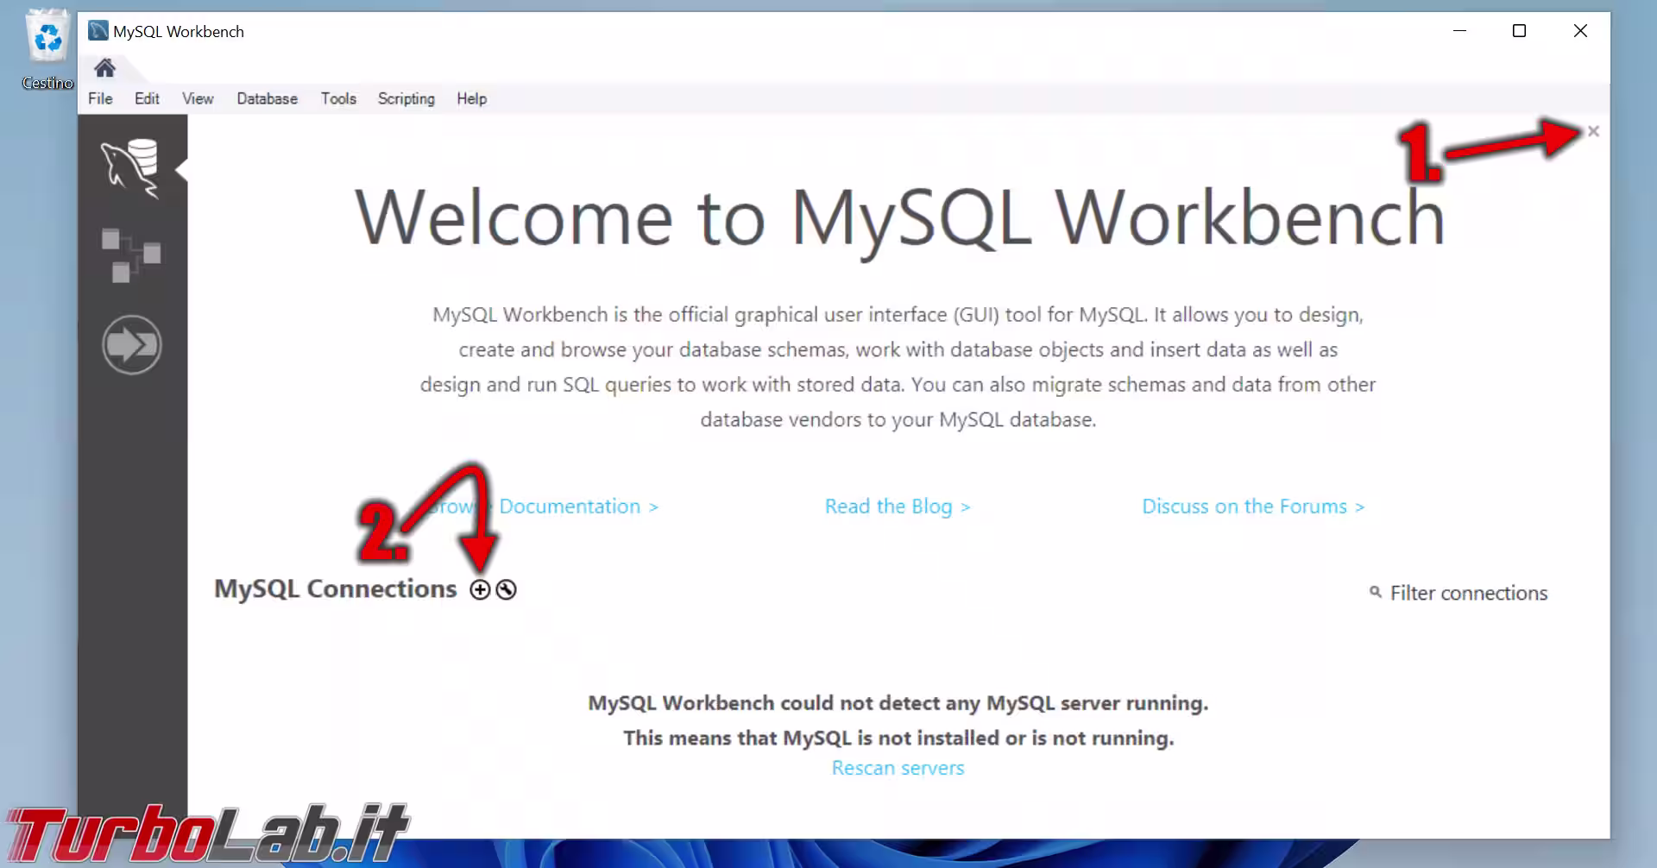Click the MySQL Workbench title bar app icon

pyautogui.click(x=98, y=31)
